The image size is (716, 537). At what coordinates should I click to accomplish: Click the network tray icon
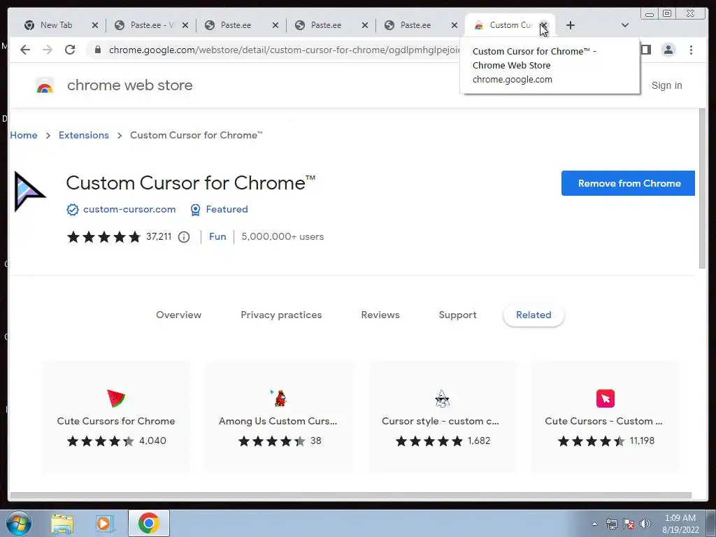(x=611, y=524)
